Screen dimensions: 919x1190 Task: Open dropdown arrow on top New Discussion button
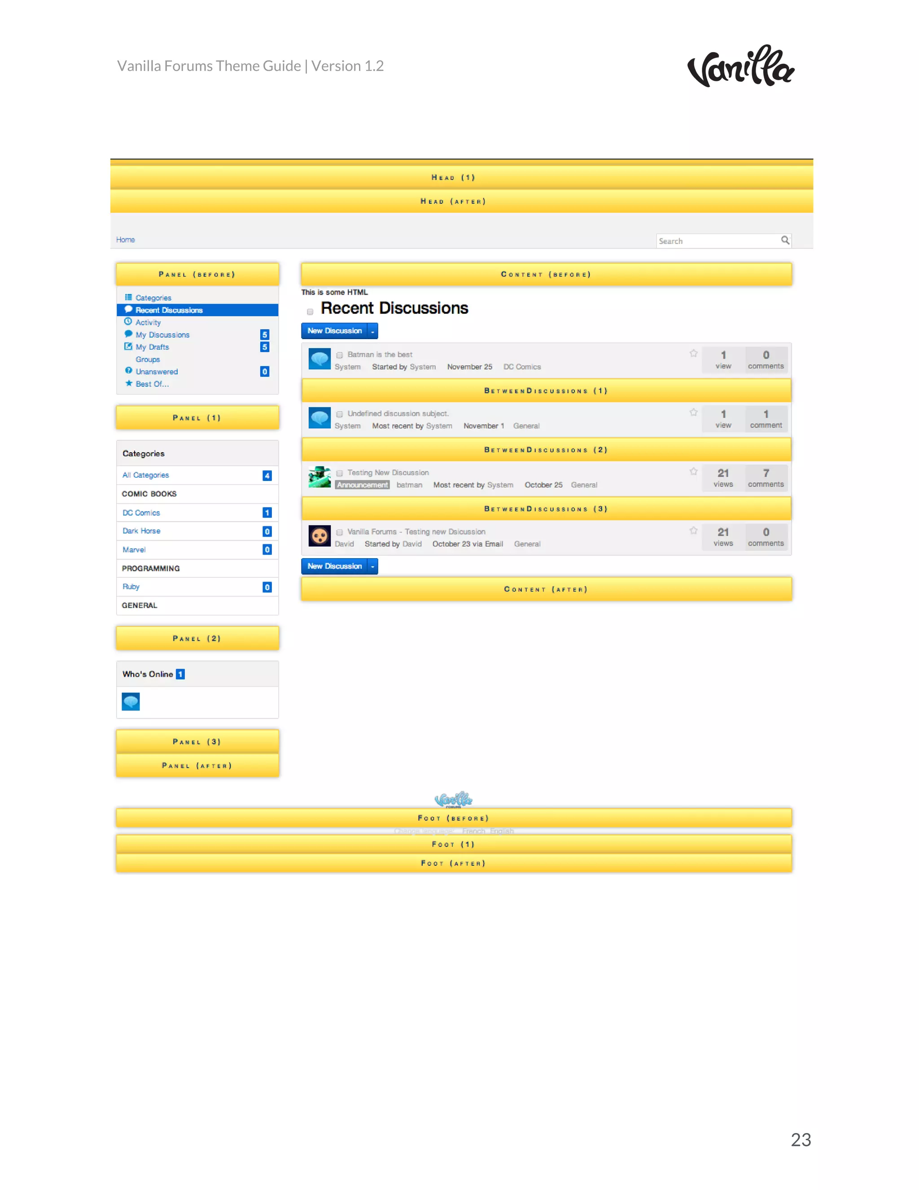(x=373, y=331)
